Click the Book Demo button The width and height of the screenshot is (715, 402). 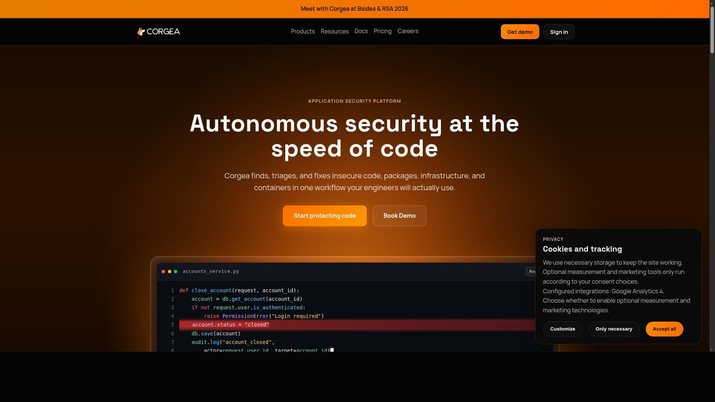pyautogui.click(x=399, y=216)
